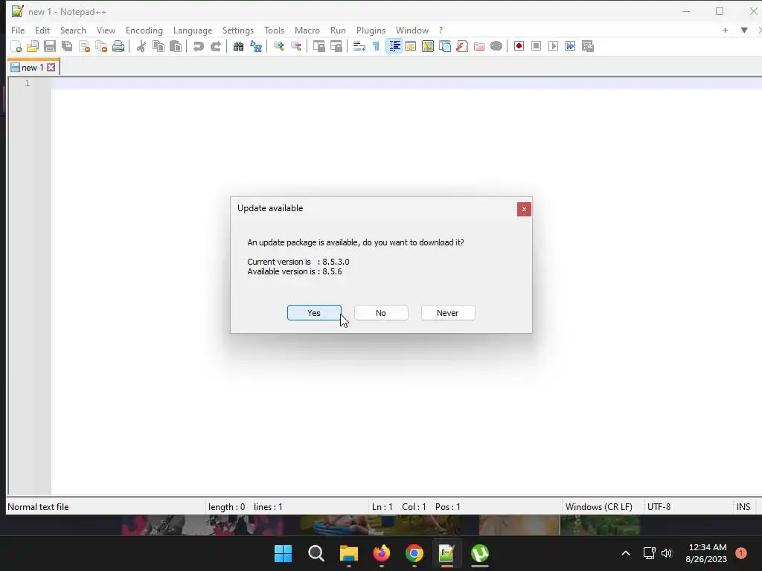Open the Tools menu
Image resolution: width=762 pixels, height=571 pixels.
point(274,30)
